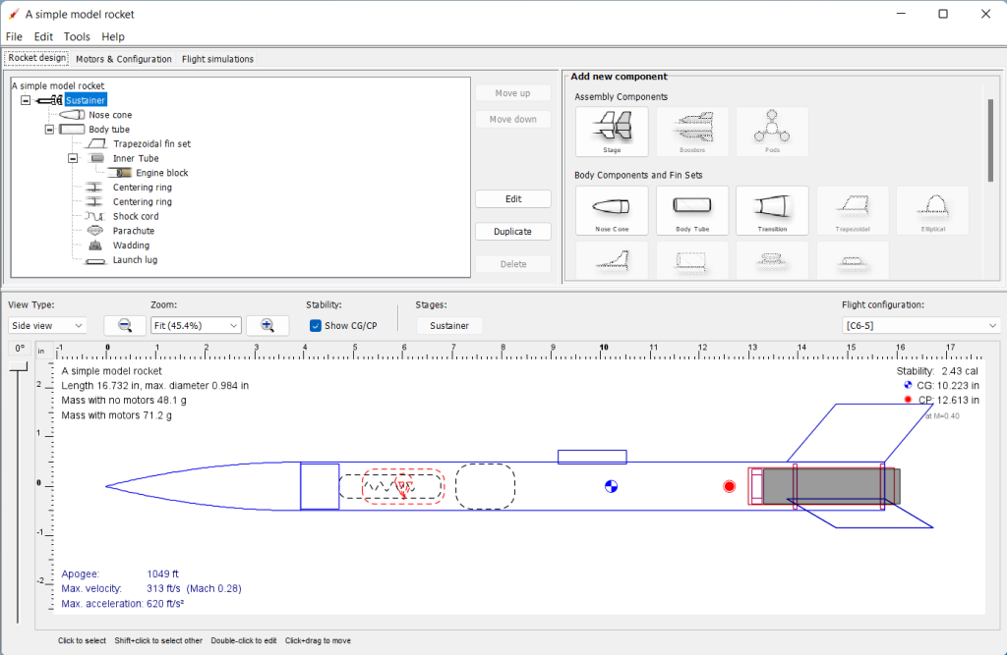Click the Duplicate button

pyautogui.click(x=512, y=232)
